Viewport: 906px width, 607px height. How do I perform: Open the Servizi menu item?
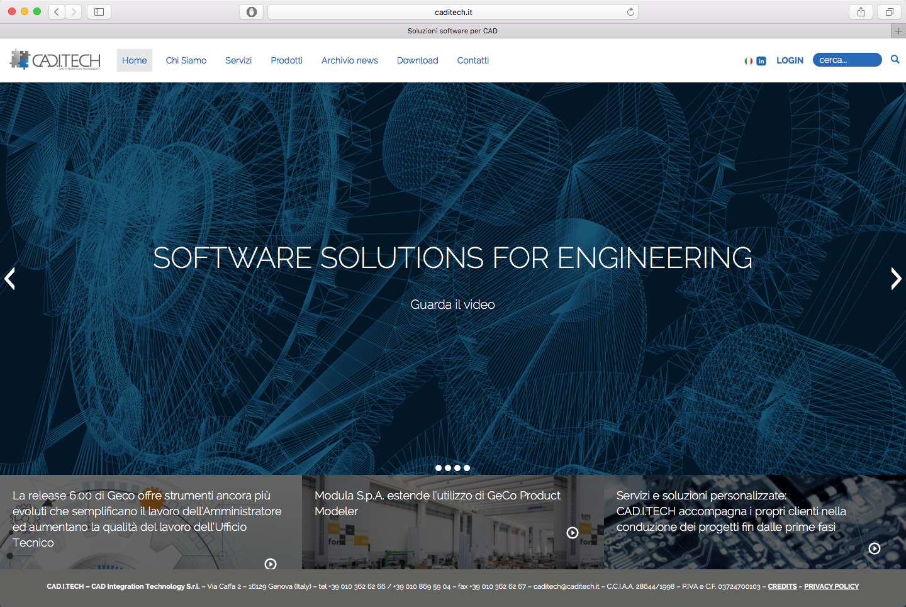pos(238,60)
